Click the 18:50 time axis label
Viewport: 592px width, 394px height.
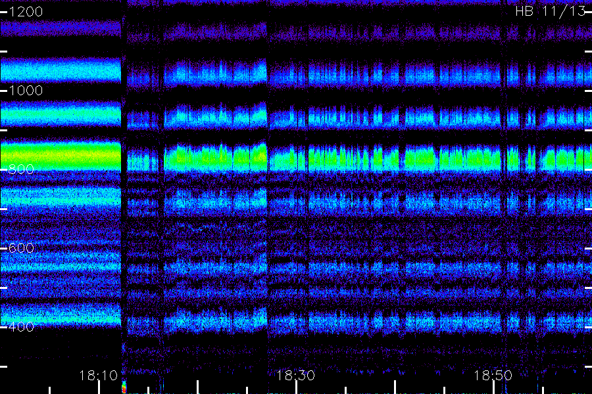click(493, 376)
